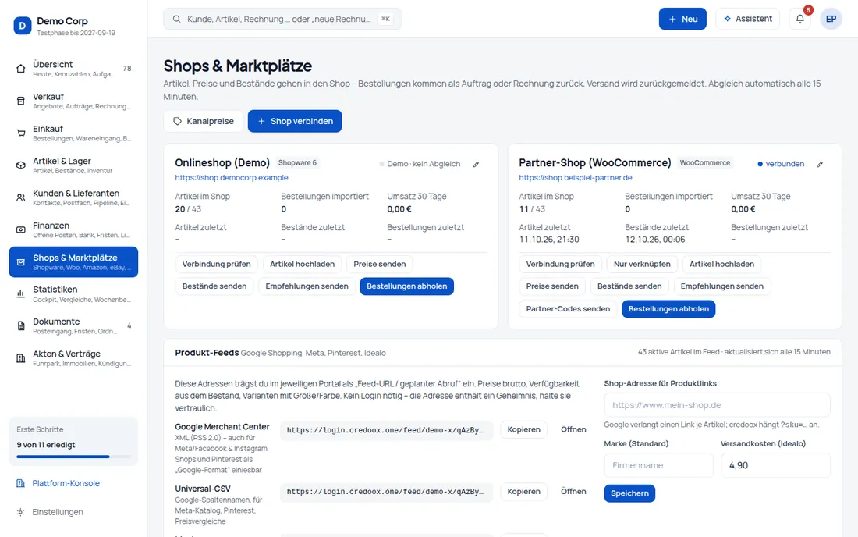The image size is (858, 537).
Task: Edit Onlineshop (Demo) via pencil icon
Action: pyautogui.click(x=476, y=164)
